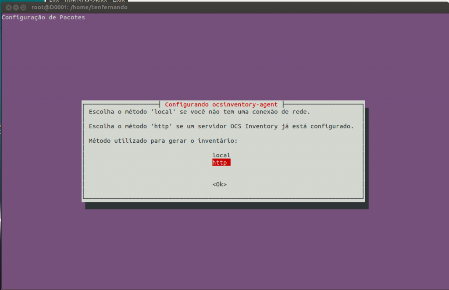Viewport: 449px width, 290px height.
Task: Close the terminal window
Action: tap(9, 7)
